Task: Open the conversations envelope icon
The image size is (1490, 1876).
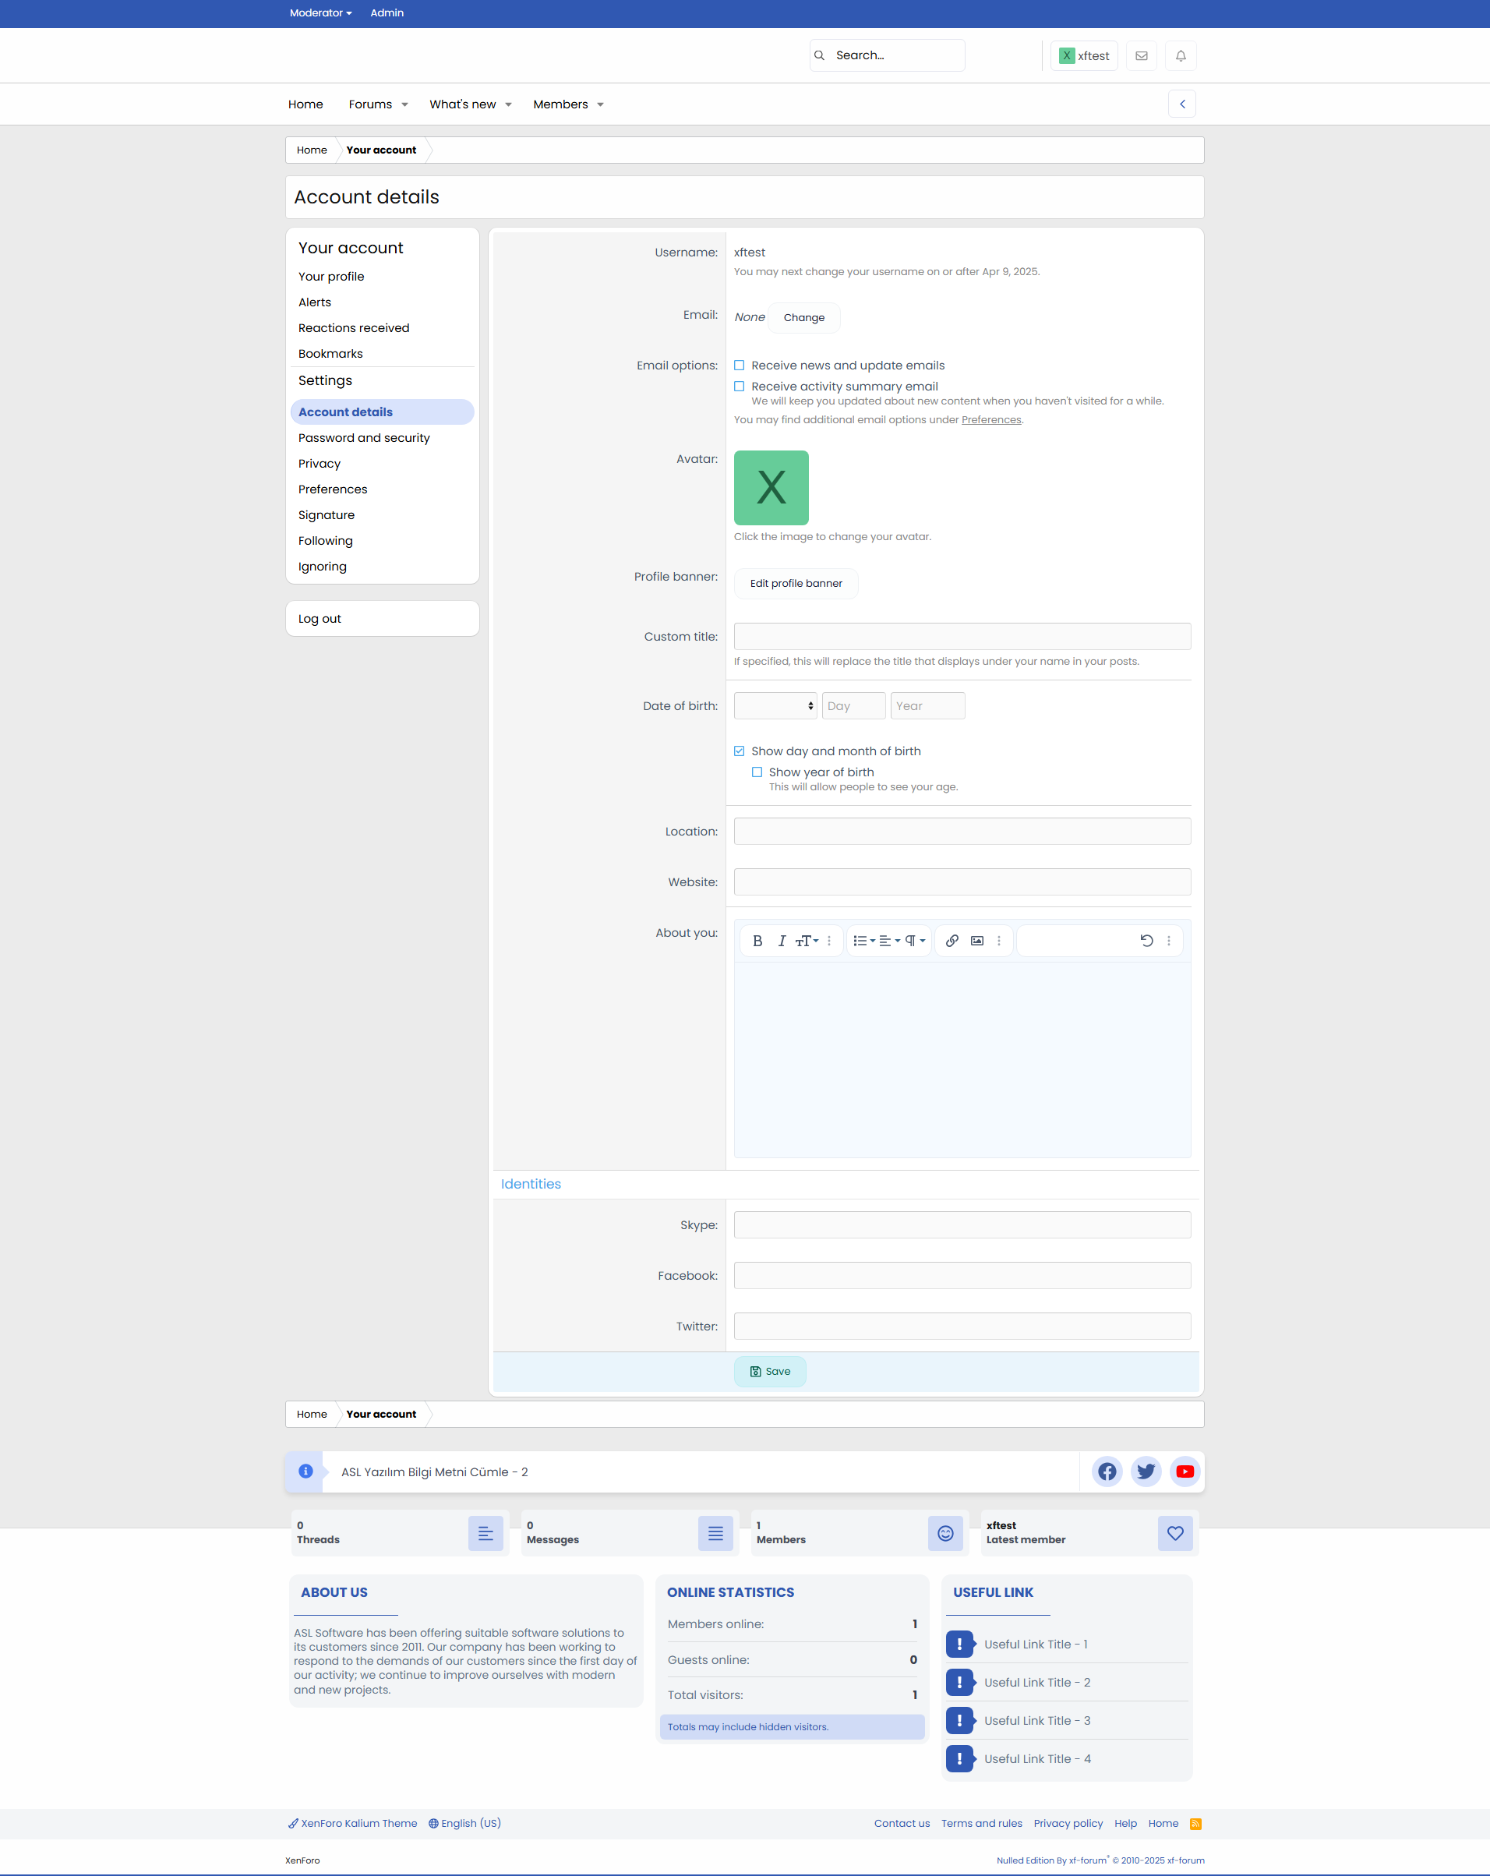Action: [x=1141, y=55]
